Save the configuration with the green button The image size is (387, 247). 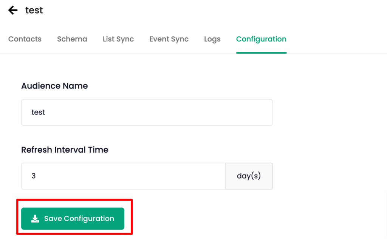tap(73, 219)
